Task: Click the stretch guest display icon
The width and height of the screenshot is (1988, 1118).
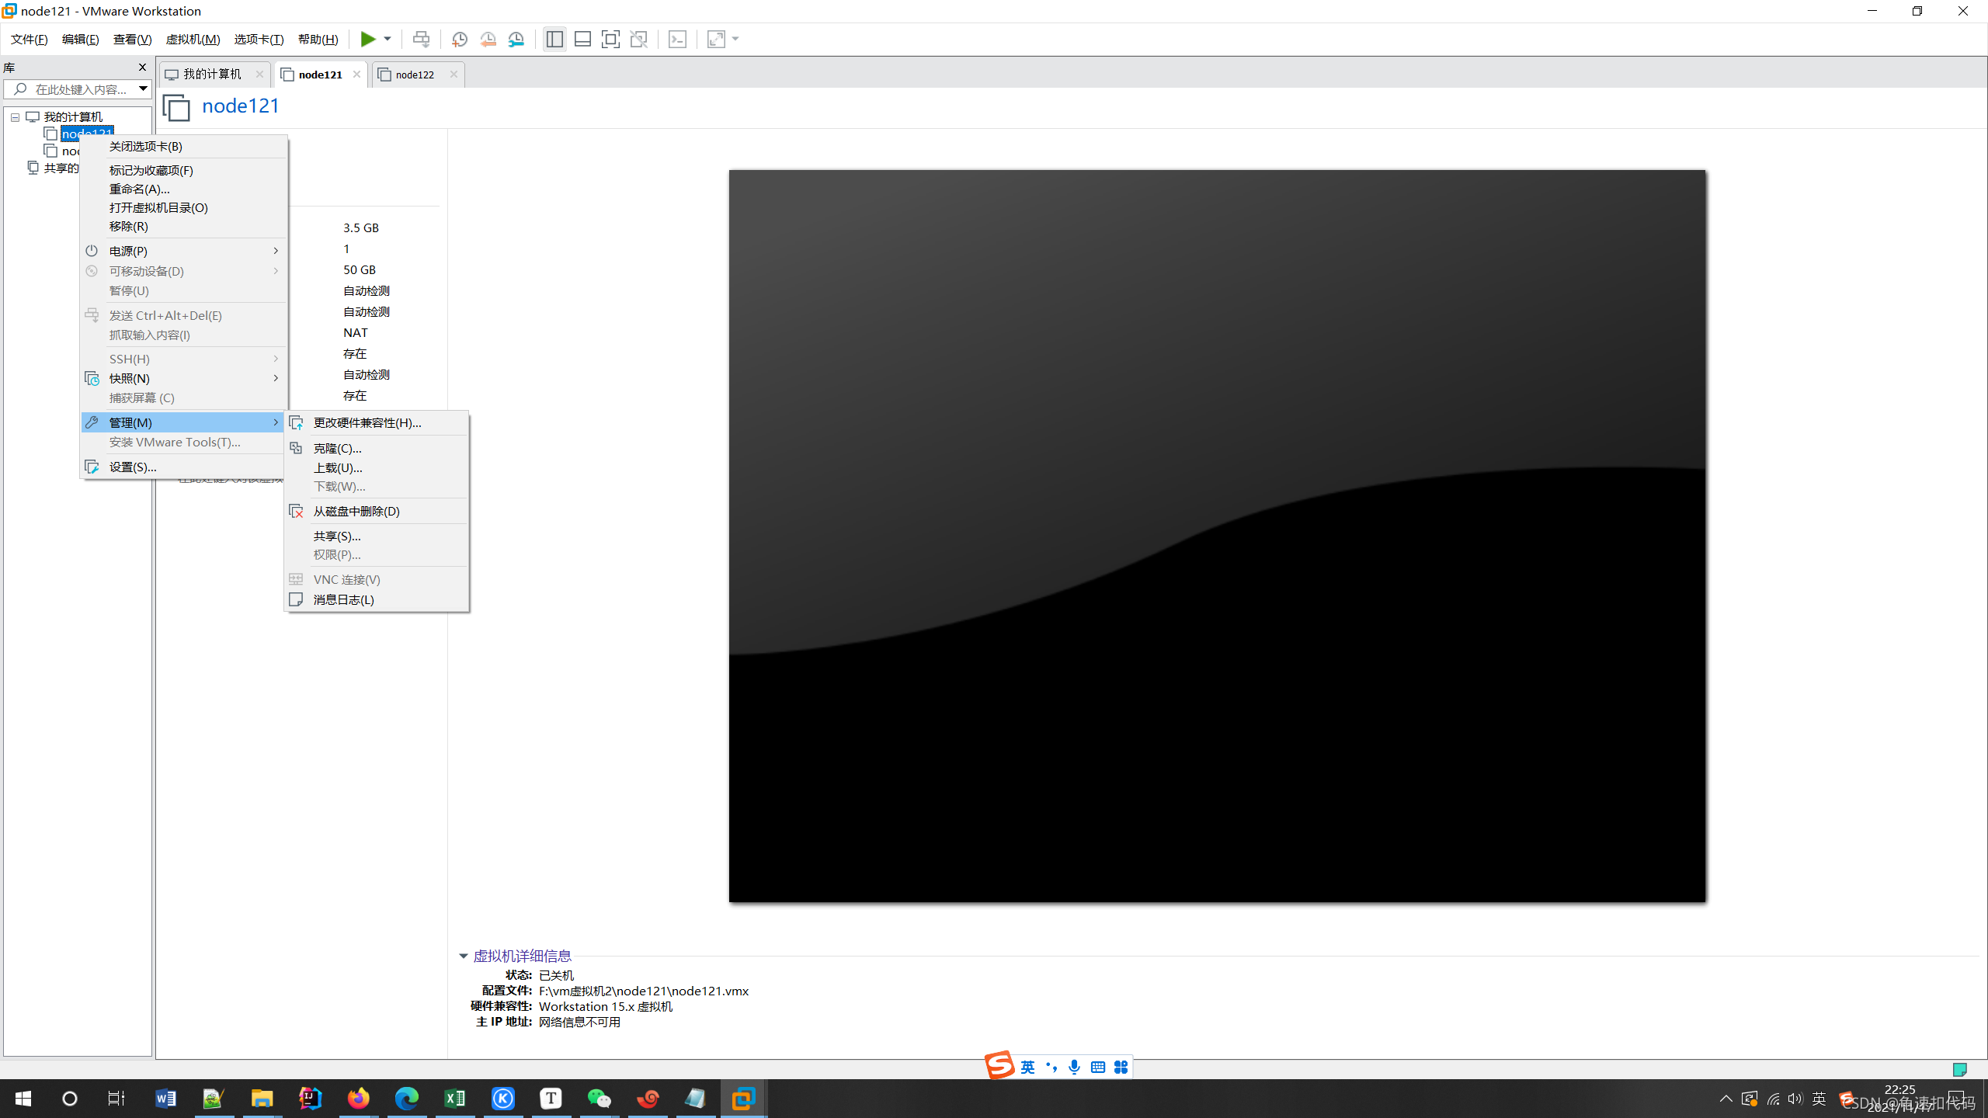Action: tap(716, 39)
